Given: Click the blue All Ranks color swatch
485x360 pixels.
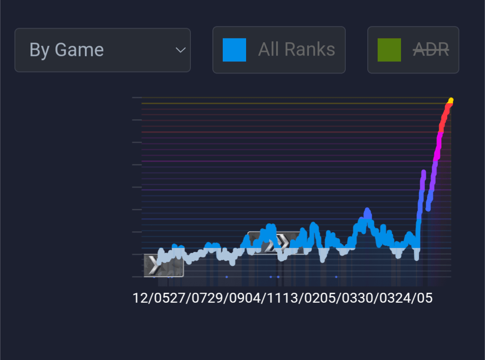Looking at the screenshot, I should pos(234,50).
